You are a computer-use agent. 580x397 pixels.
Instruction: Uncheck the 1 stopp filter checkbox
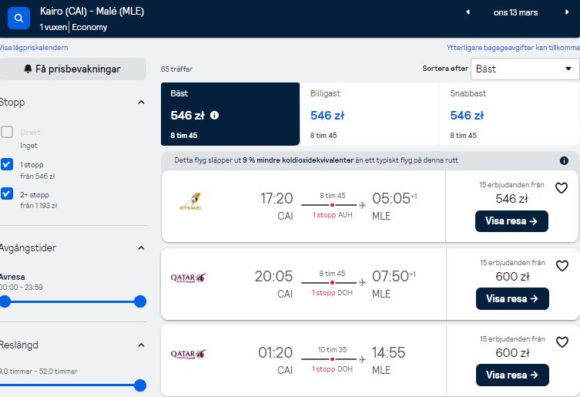click(x=7, y=164)
